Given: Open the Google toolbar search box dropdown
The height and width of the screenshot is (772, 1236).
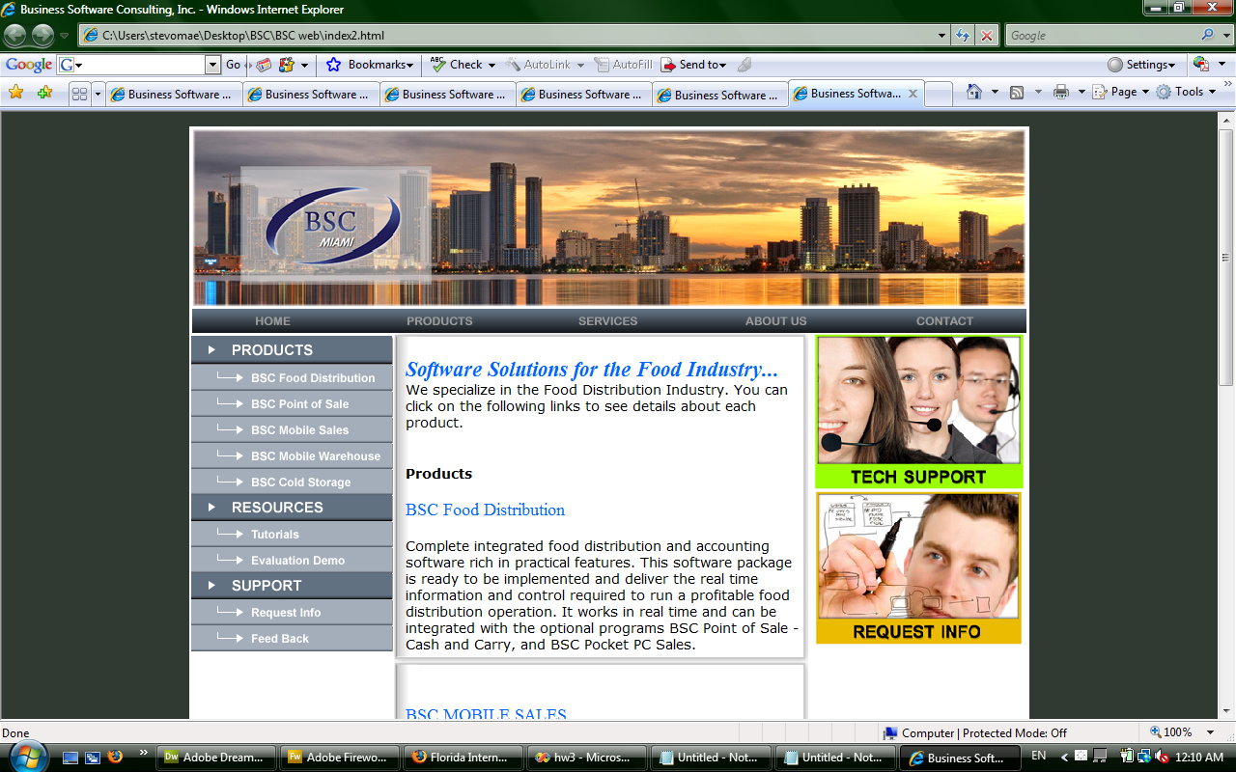Looking at the screenshot, I should pos(213,65).
